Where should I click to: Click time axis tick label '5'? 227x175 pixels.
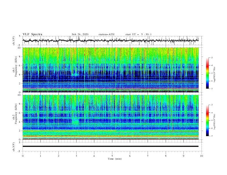(112, 156)
